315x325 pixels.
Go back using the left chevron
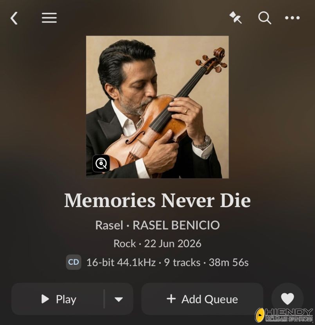(x=14, y=18)
